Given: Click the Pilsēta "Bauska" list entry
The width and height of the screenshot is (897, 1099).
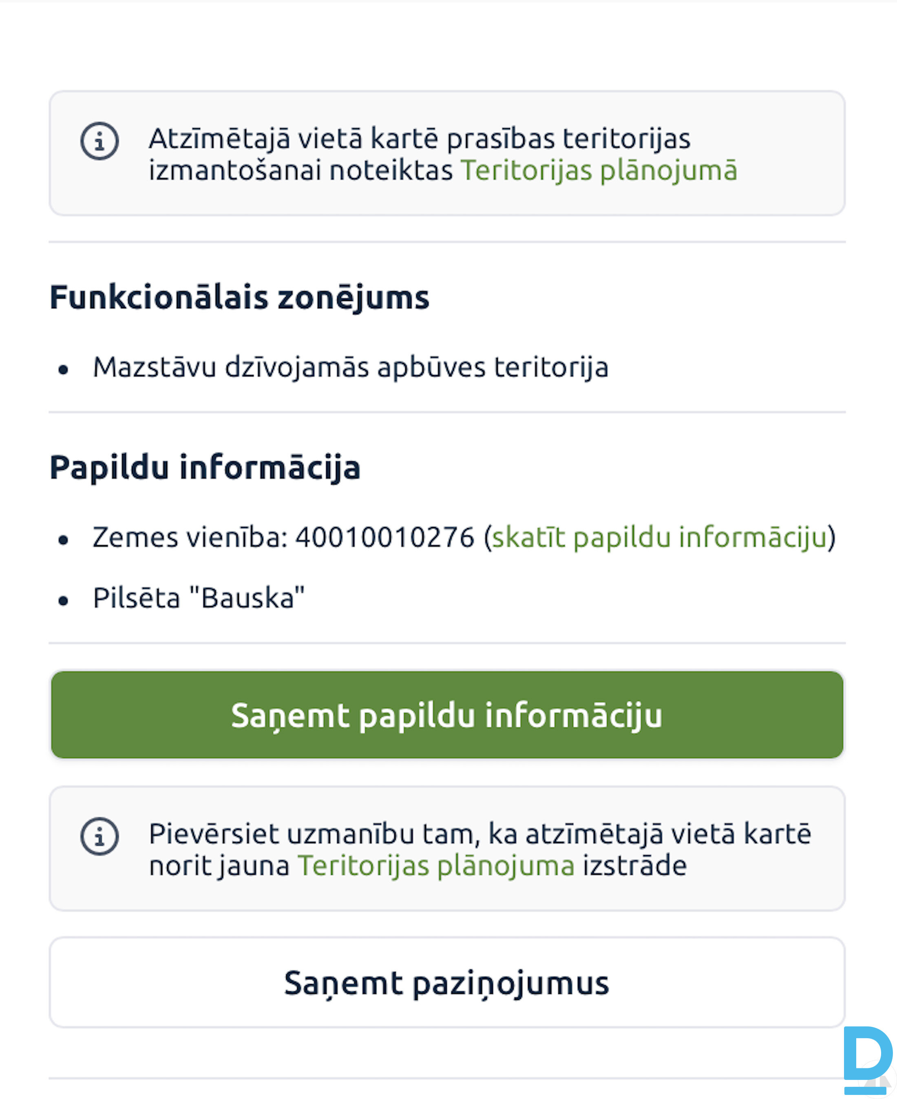Looking at the screenshot, I should pos(199,598).
